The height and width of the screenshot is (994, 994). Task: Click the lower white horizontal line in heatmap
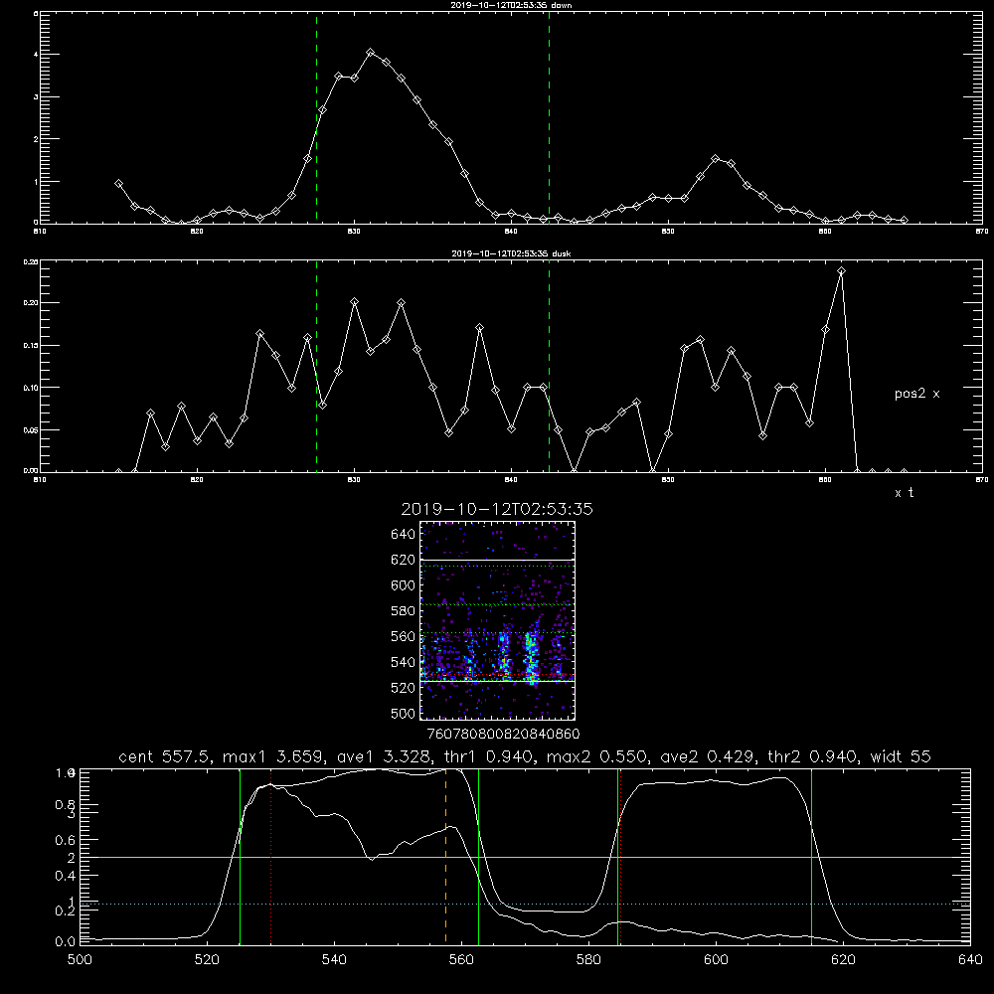[497, 681]
